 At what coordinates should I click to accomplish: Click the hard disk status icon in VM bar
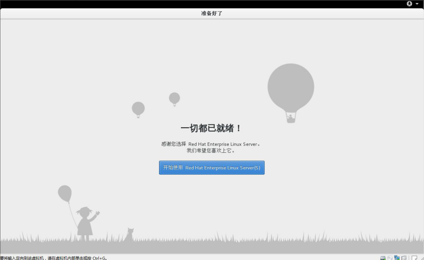click(383, 258)
